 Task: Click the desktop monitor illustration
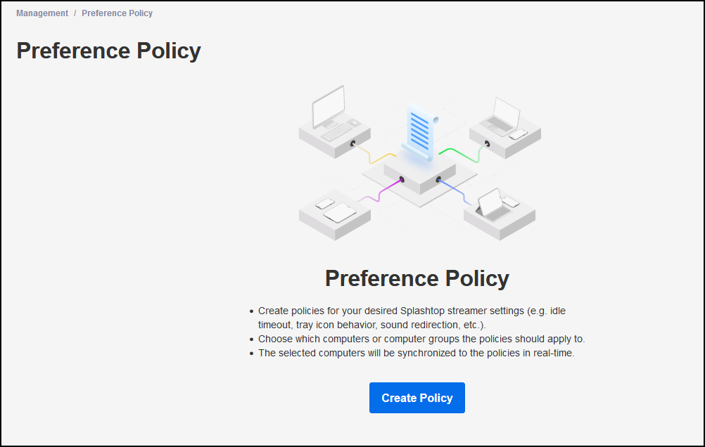tap(329, 107)
